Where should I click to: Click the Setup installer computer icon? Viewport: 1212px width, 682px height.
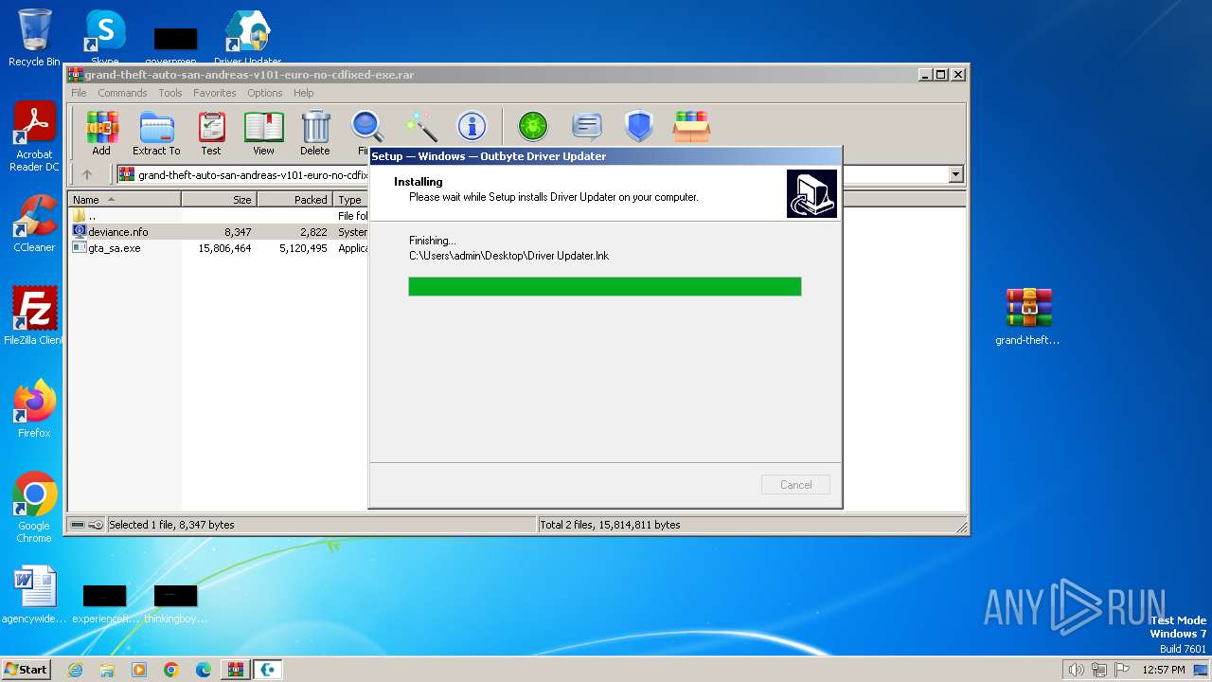pyautogui.click(x=811, y=193)
